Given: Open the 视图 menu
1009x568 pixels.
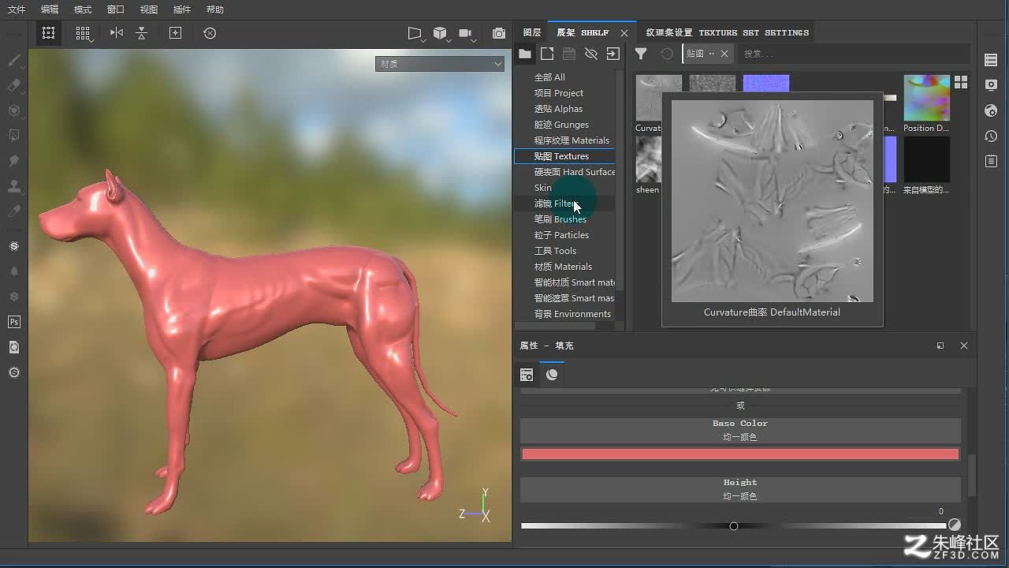Looking at the screenshot, I should 149,9.
